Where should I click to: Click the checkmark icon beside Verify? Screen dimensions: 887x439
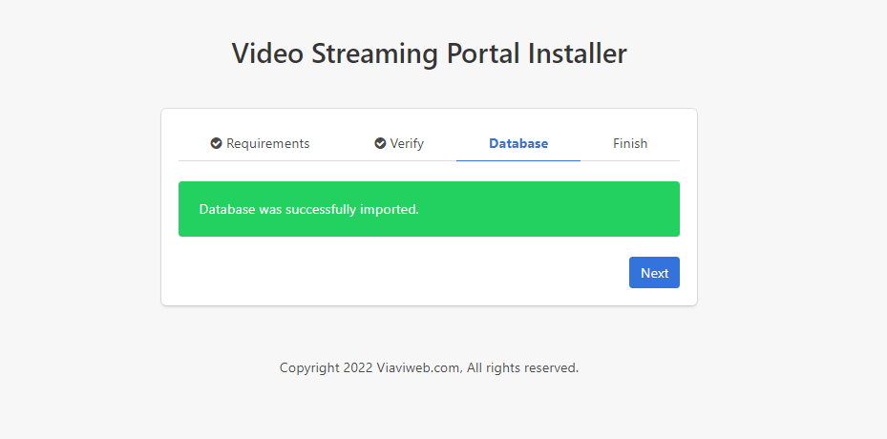click(x=380, y=143)
